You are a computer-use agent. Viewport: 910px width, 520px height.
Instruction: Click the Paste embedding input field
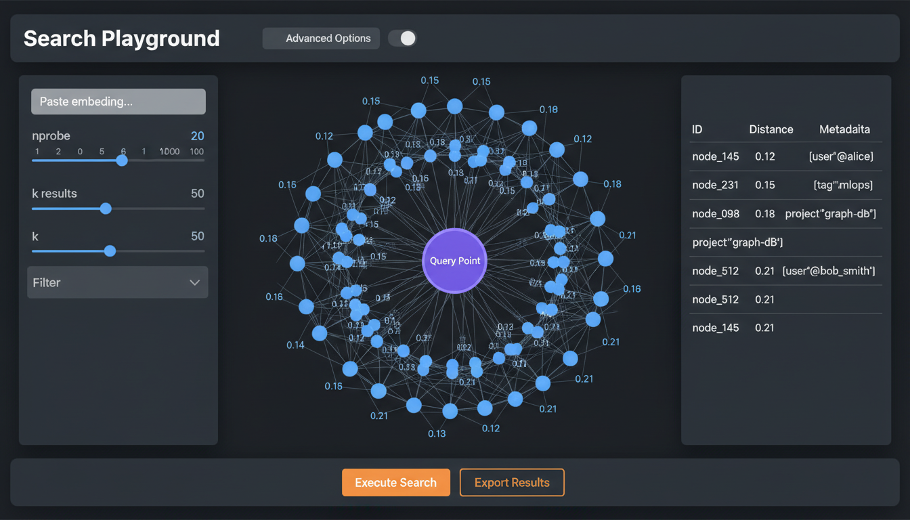(x=118, y=101)
